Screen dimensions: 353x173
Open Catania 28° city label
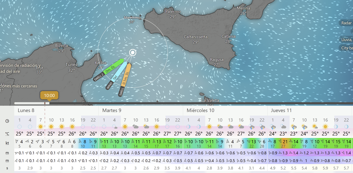229,39
